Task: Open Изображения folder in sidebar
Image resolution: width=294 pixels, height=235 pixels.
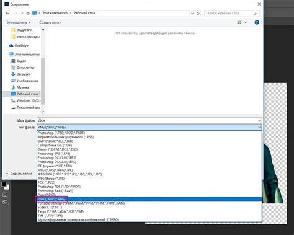Action: tap(24, 81)
